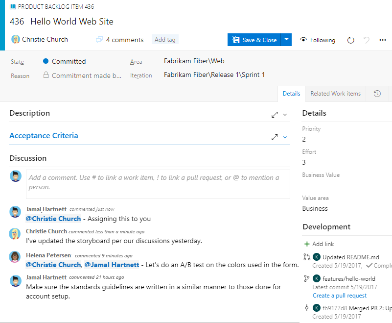Viewport: 392px width, 323px height.
Task: Click the undo changes icon
Action: pos(366,40)
